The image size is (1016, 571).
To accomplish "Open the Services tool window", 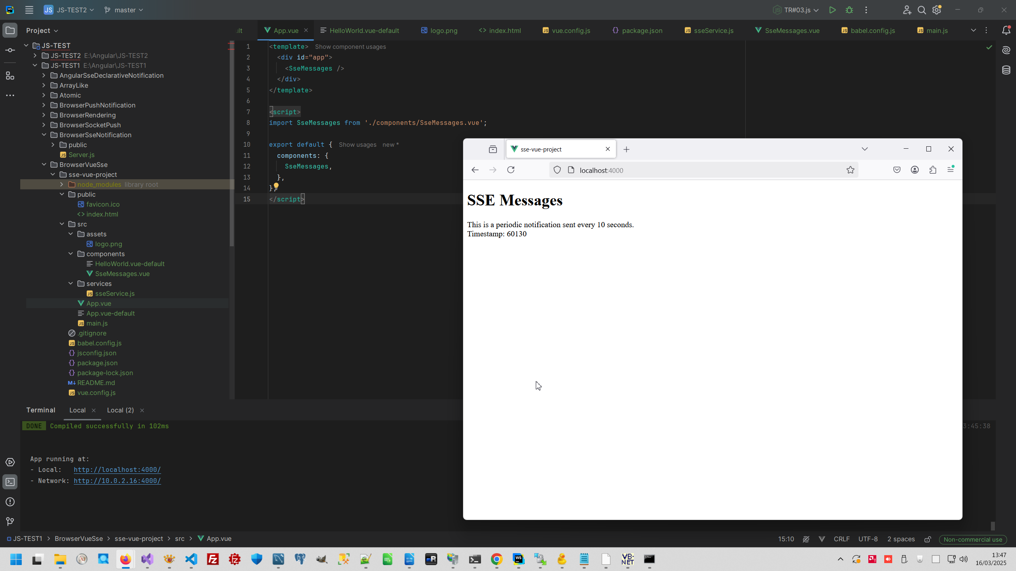I will 10,462.
